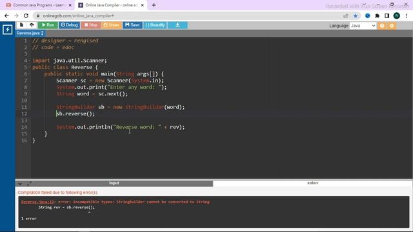
Task: Click the Reverse.java:12 error link
Action: pos(37,202)
